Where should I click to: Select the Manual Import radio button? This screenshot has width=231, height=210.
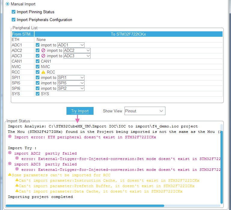[x=8, y=4]
